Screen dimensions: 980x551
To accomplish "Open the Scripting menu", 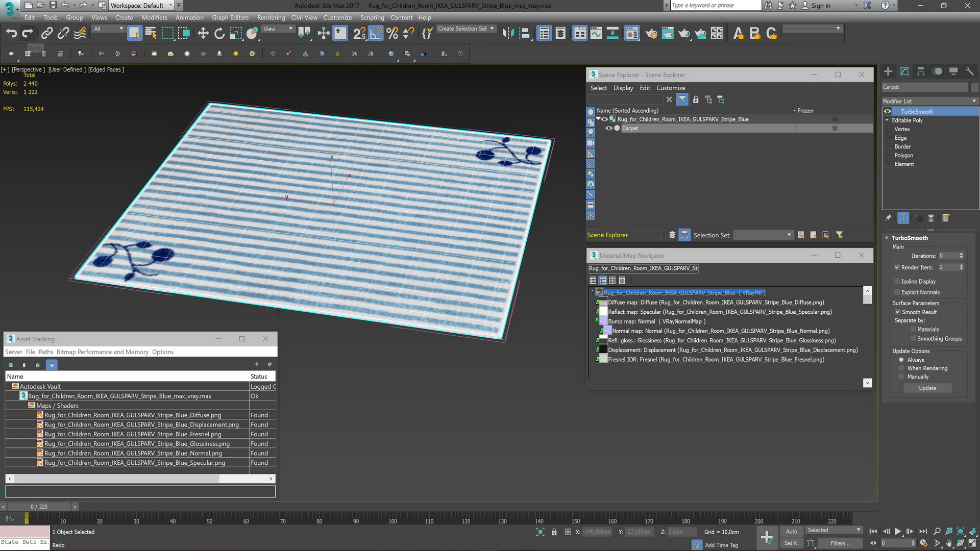I will click(x=372, y=17).
